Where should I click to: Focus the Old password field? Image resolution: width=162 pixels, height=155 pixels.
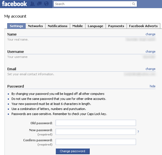pyautogui.click(x=96, y=123)
